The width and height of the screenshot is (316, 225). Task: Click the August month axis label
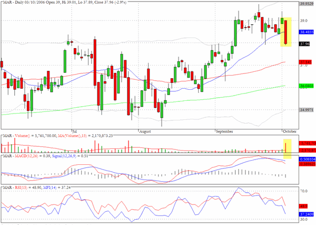pyautogui.click(x=145, y=131)
